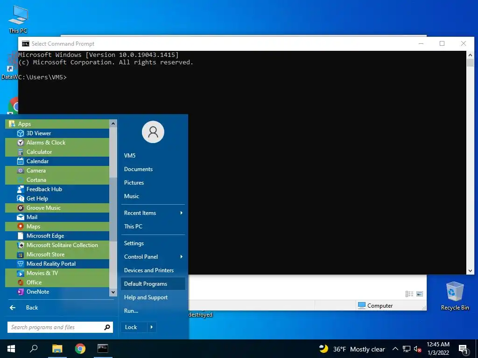The width and height of the screenshot is (478, 358).
Task: Open Groove Music app
Action: point(57,208)
